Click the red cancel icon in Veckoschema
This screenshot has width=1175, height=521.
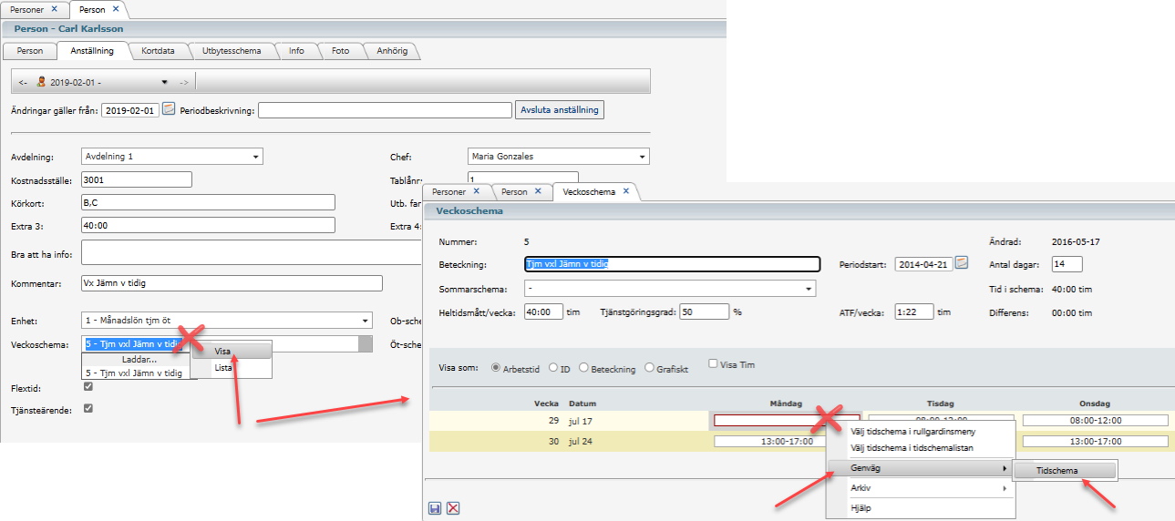(453, 507)
